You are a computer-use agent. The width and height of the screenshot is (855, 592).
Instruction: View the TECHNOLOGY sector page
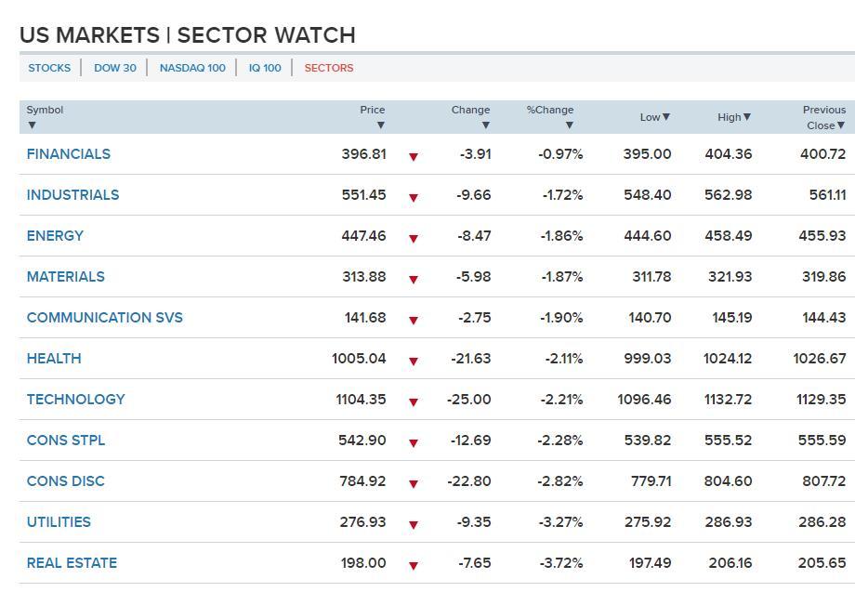pyautogui.click(x=75, y=400)
